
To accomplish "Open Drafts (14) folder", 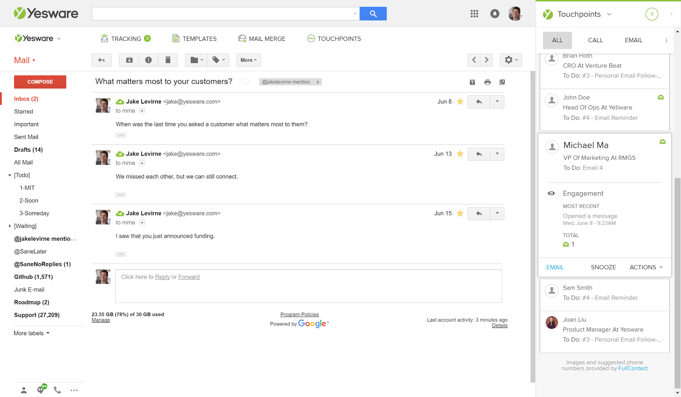I will point(28,150).
